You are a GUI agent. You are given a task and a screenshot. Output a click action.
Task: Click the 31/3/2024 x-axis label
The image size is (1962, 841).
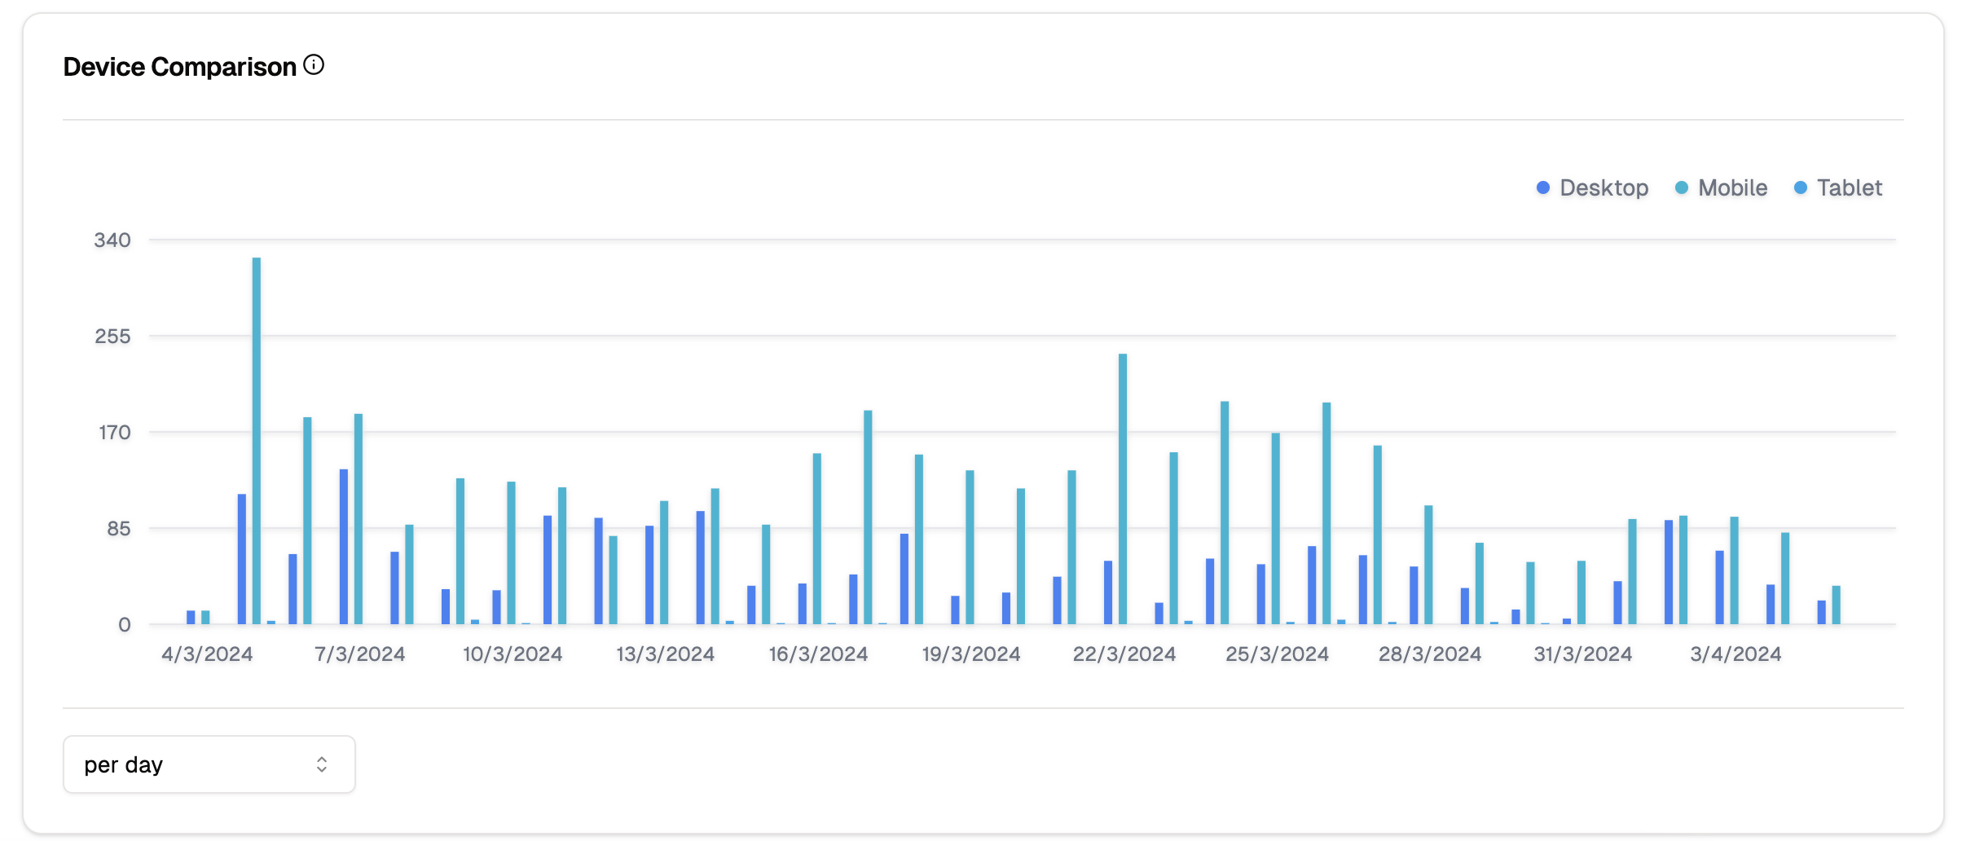tap(1583, 654)
